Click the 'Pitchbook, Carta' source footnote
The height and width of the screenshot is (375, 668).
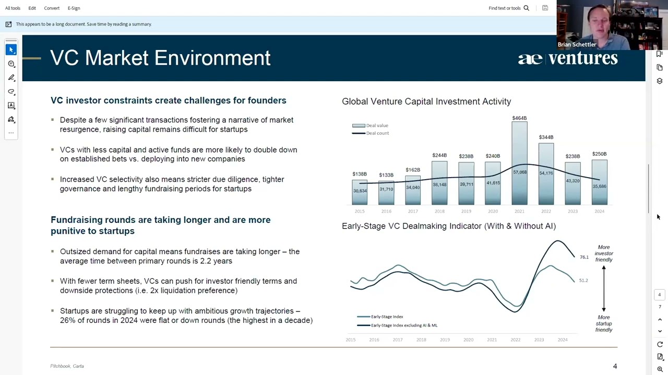pyautogui.click(x=67, y=366)
